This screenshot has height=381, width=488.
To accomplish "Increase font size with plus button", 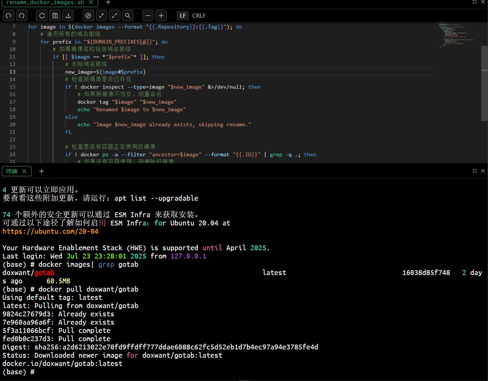I will click(161, 16).
